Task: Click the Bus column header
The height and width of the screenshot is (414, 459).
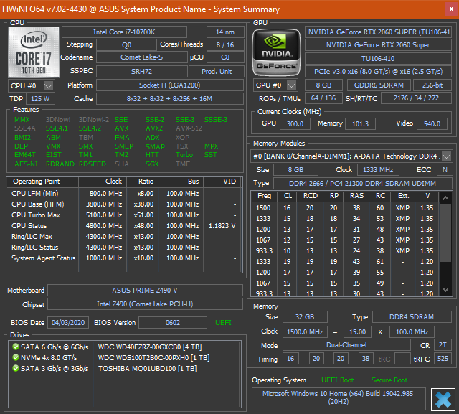Action: click(x=181, y=182)
